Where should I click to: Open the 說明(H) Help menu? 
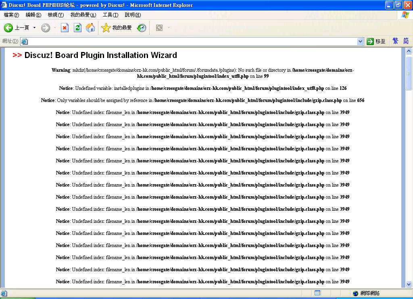point(133,15)
